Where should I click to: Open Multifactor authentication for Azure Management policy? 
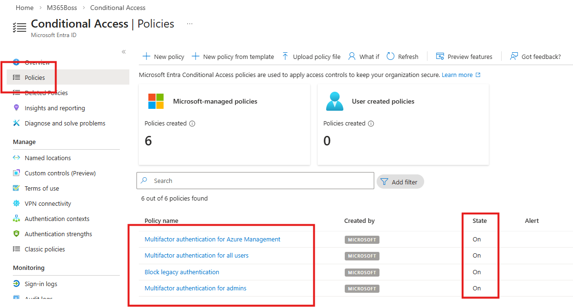point(213,240)
